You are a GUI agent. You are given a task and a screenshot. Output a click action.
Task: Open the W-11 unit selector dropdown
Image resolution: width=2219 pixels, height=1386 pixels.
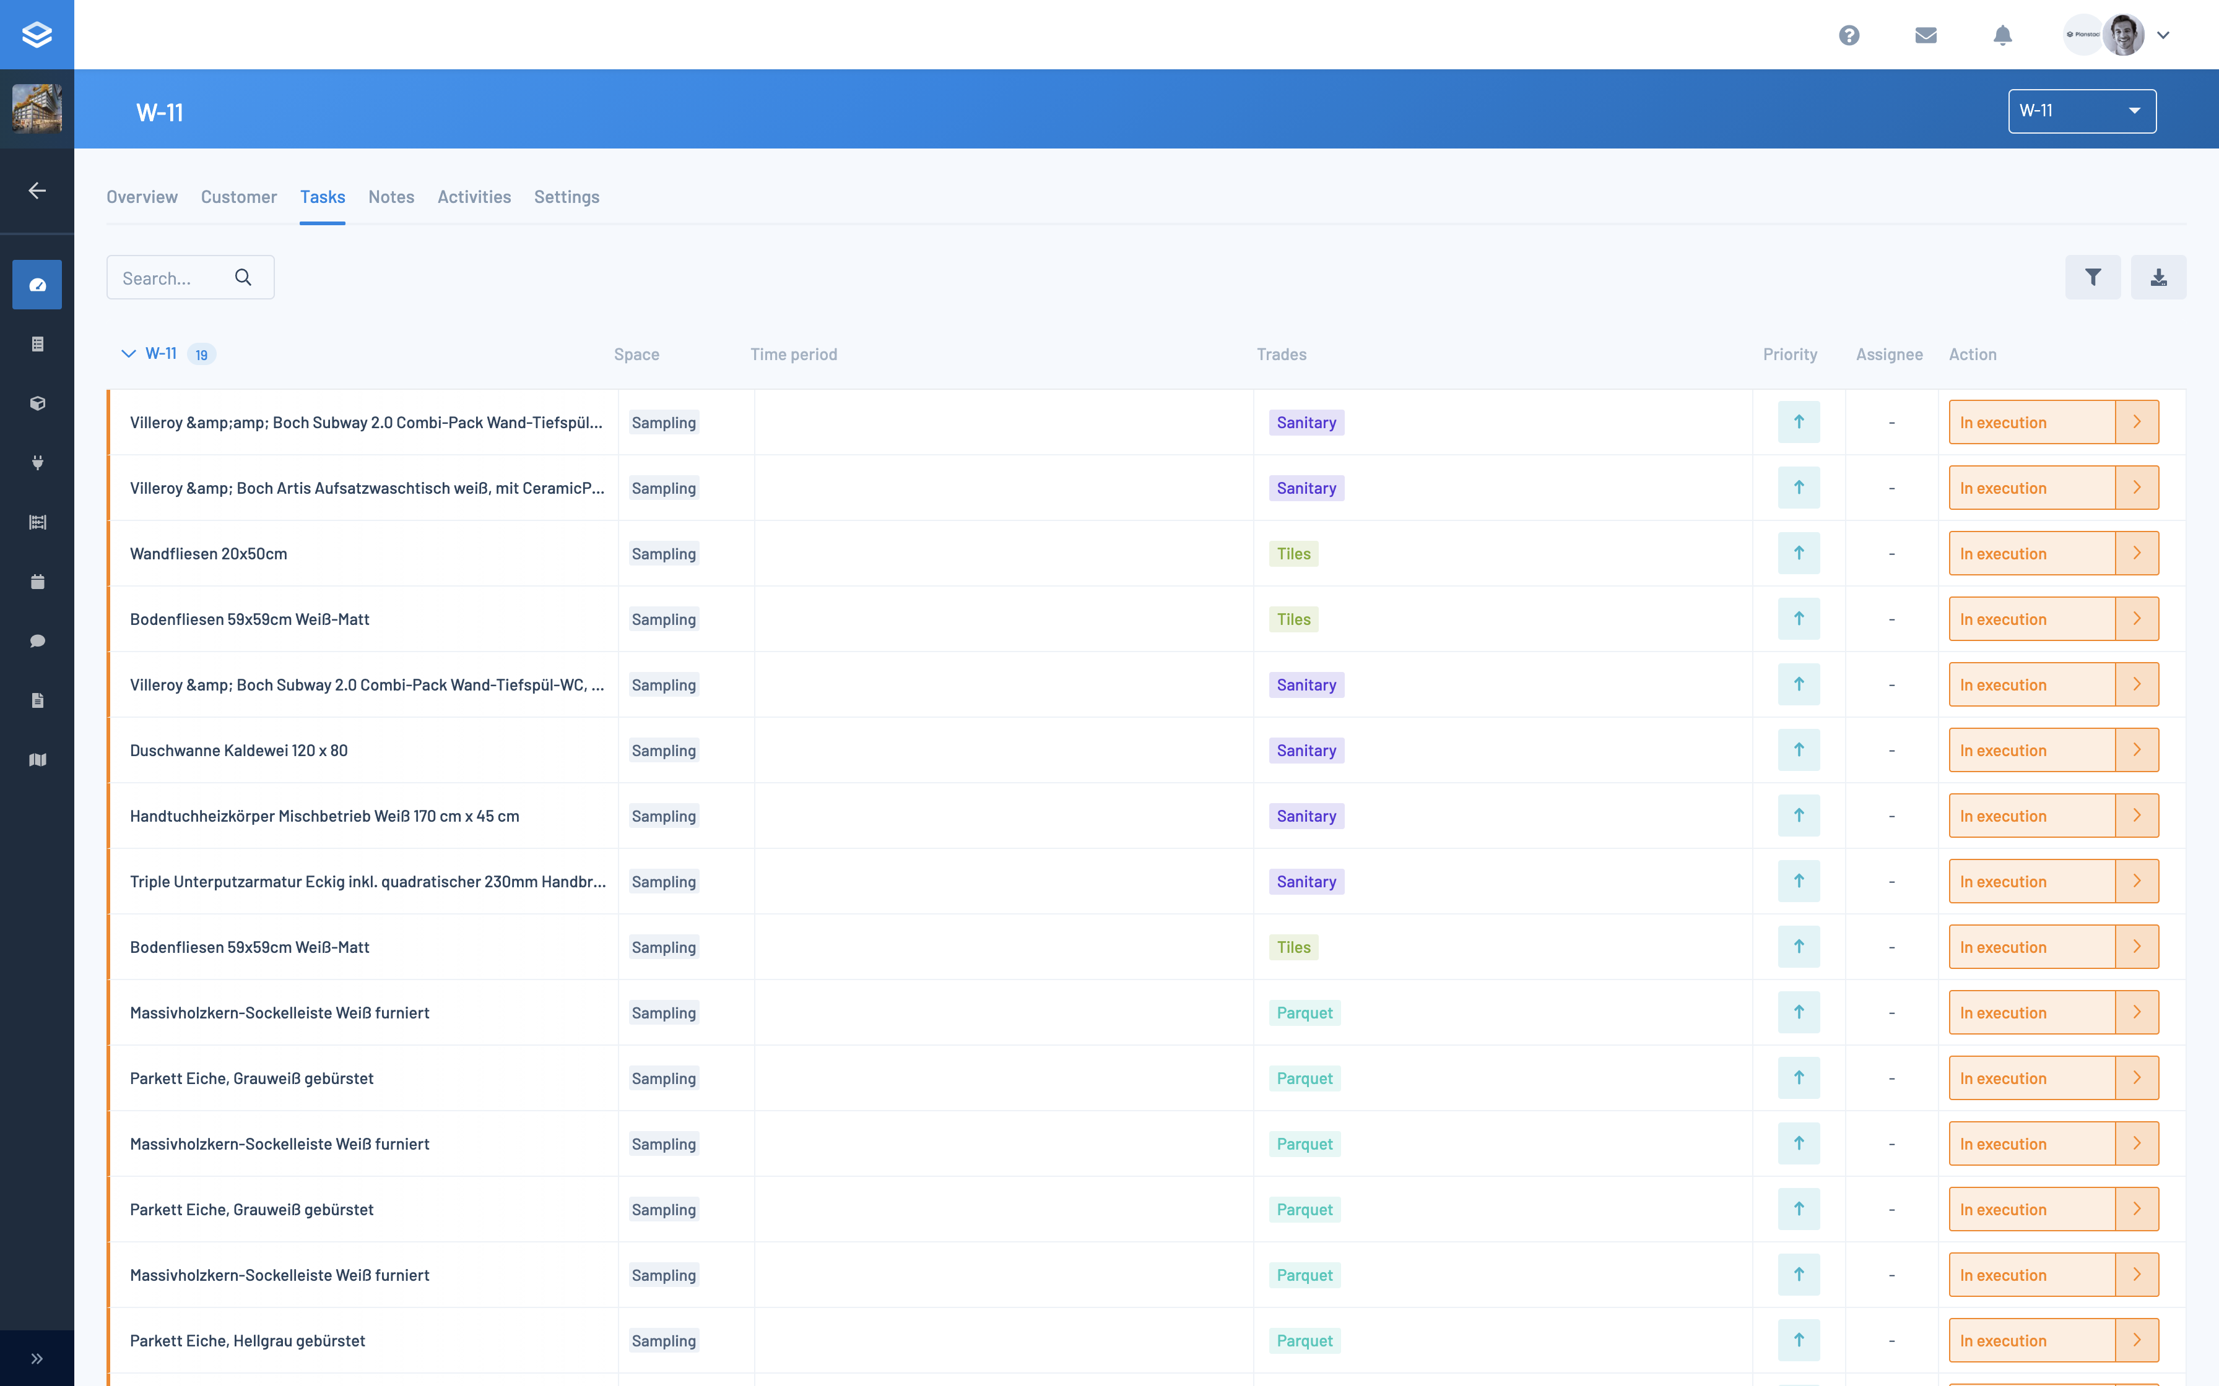click(2082, 111)
